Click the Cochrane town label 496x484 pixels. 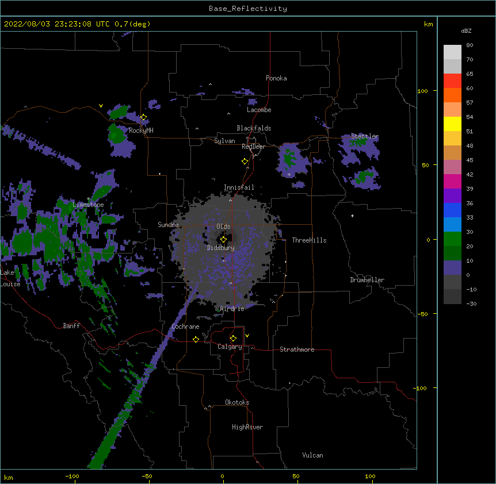click(185, 326)
